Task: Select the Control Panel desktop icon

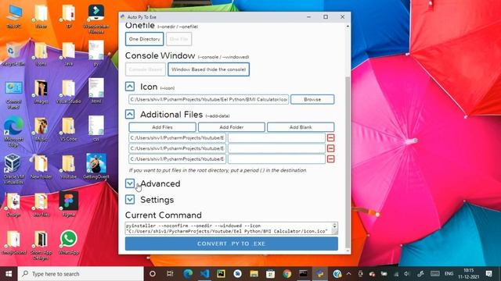Action: pyautogui.click(x=14, y=95)
